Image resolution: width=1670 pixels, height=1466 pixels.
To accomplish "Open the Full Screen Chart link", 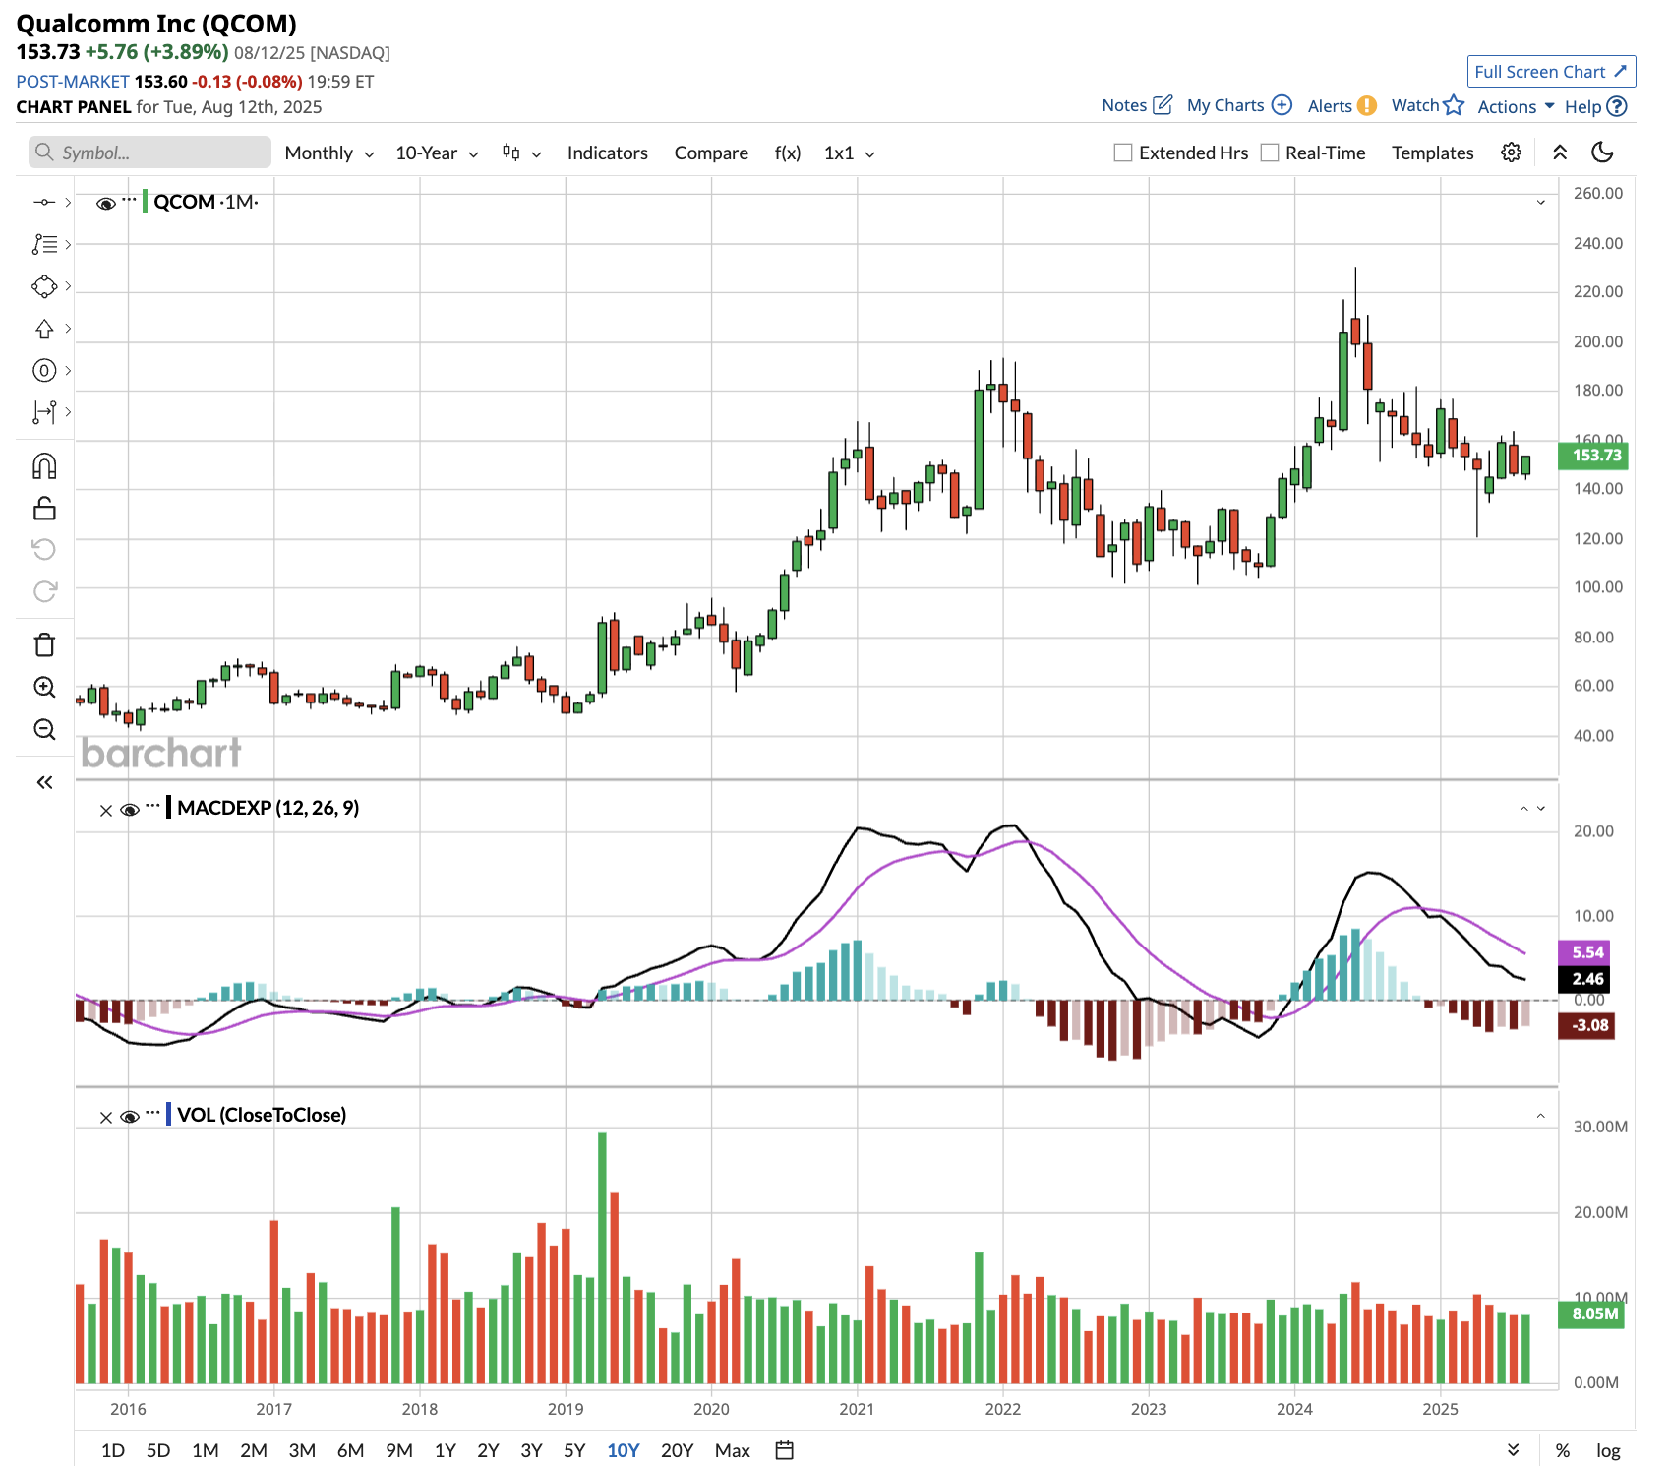I will (1550, 72).
